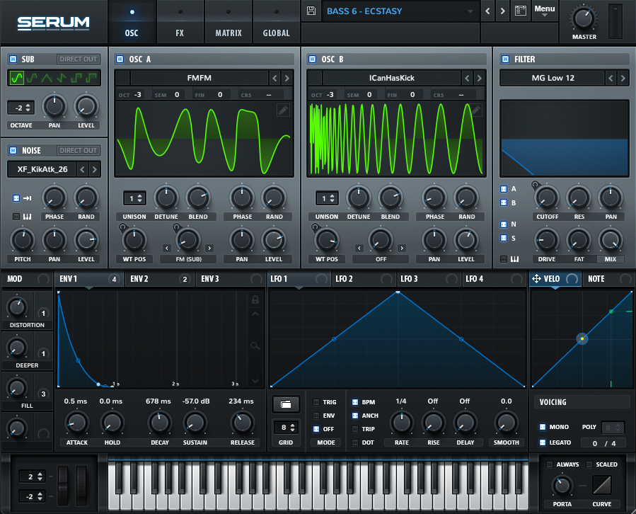Click the MASTER volume knob

click(584, 18)
